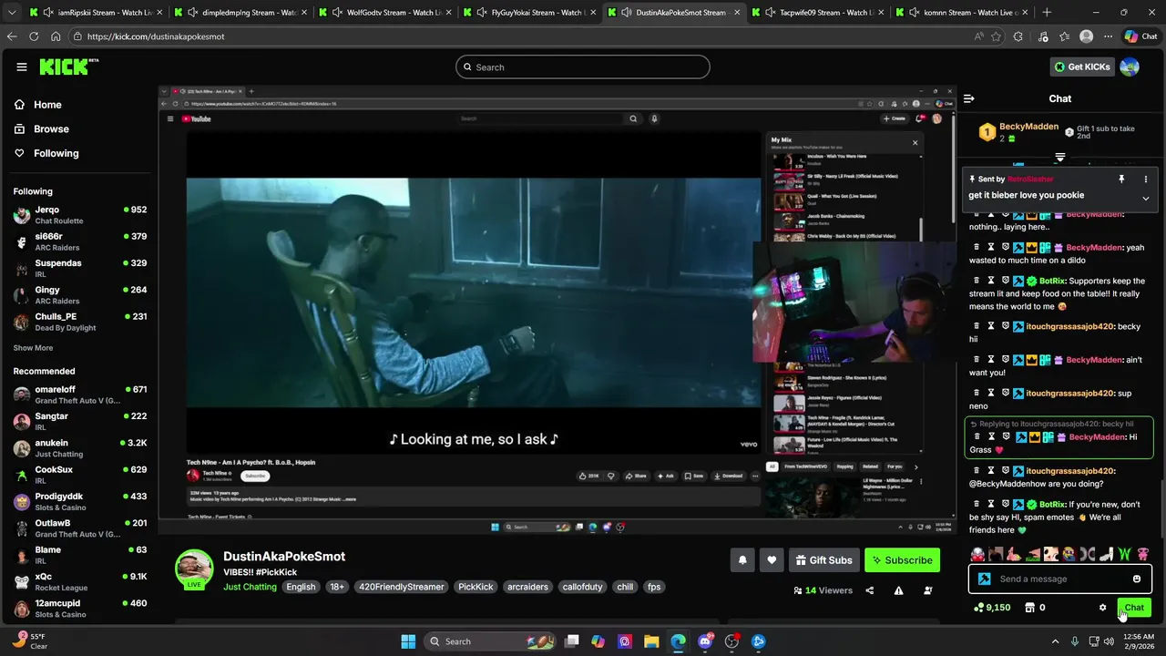The width and height of the screenshot is (1166, 656).
Task: Click the Get KICKs button
Action: pyautogui.click(x=1082, y=67)
